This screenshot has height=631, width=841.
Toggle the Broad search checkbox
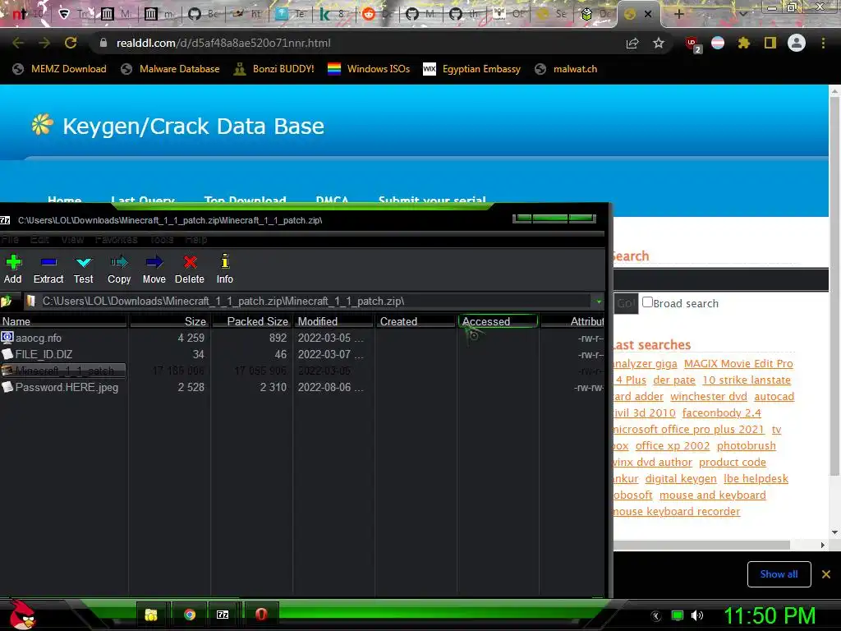pyautogui.click(x=647, y=302)
